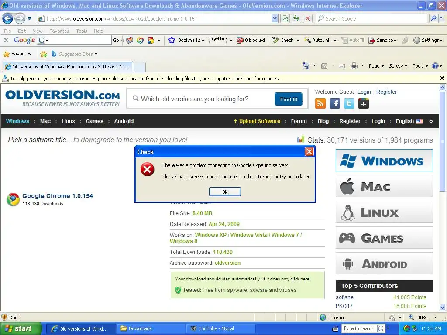Screen dimensions: 447x335
Task: Click the Twitter icon on OldVersion
Action: click(x=349, y=103)
